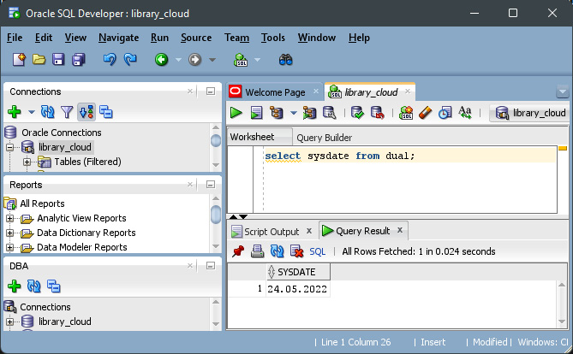This screenshot has height=354, width=573.
Task: Switch to the Query Builder tab
Action: [324, 138]
